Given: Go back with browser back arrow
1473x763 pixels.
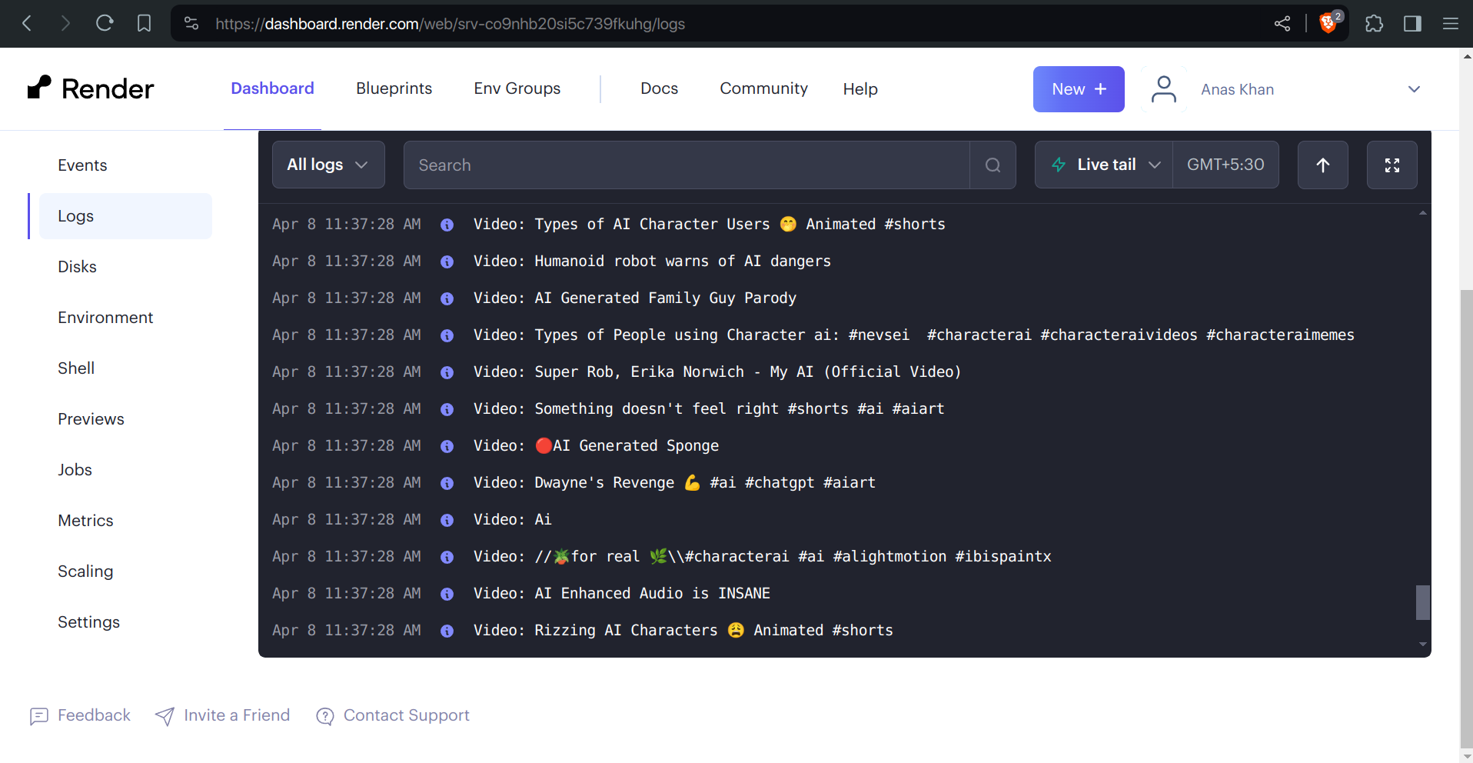Looking at the screenshot, I should click(x=27, y=24).
